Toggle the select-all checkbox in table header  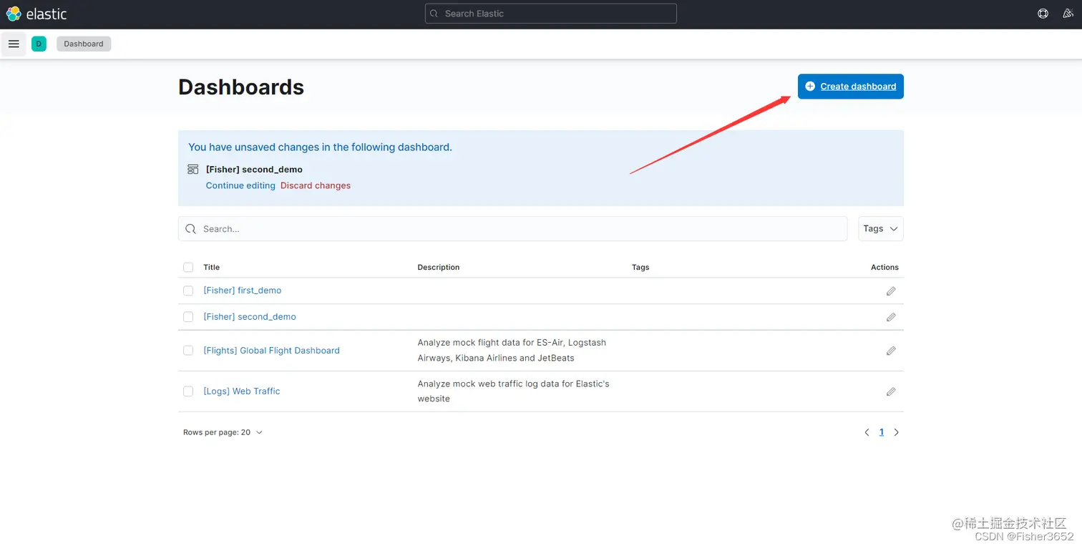188,267
